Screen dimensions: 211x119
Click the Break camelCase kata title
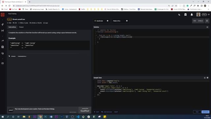pos(19,19)
